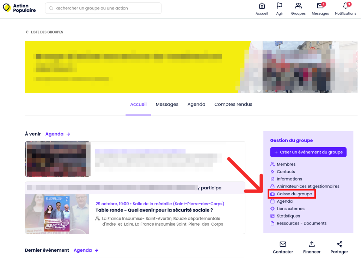Click back arrow beside Liste des groupes
The height and width of the screenshot is (258, 361).
tap(27, 32)
